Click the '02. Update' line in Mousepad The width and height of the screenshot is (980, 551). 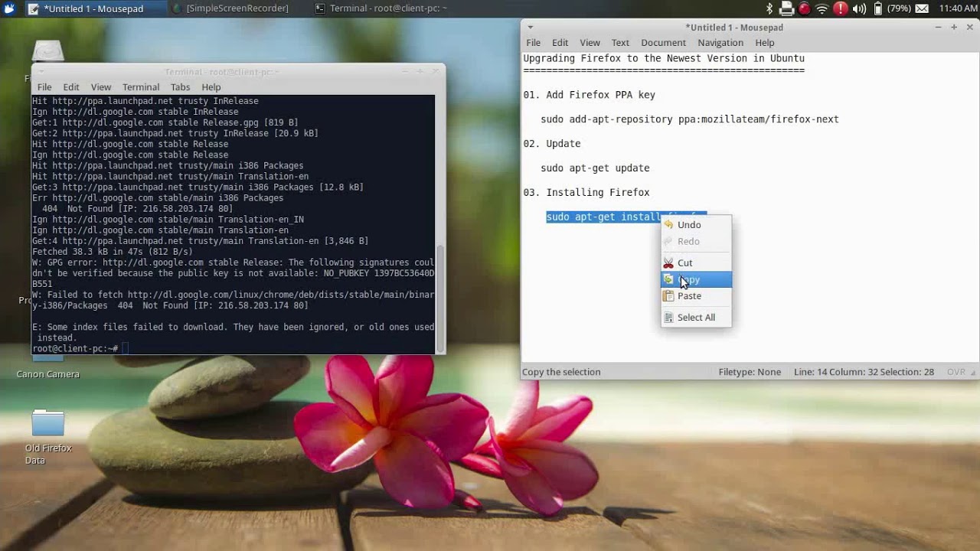pos(551,144)
